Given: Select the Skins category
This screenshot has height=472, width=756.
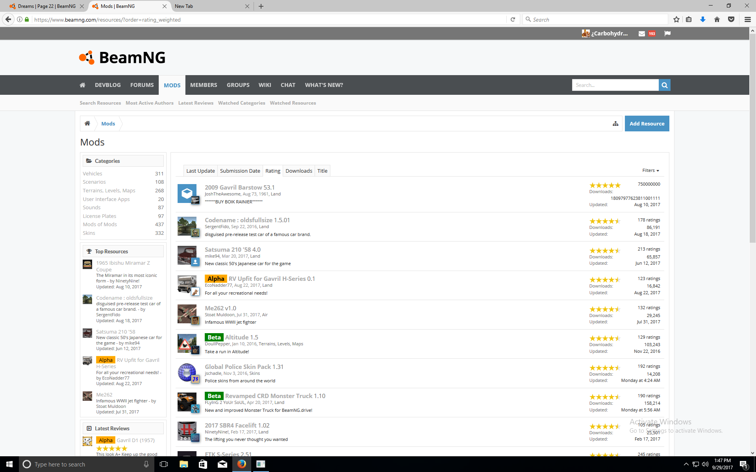Looking at the screenshot, I should [x=89, y=233].
